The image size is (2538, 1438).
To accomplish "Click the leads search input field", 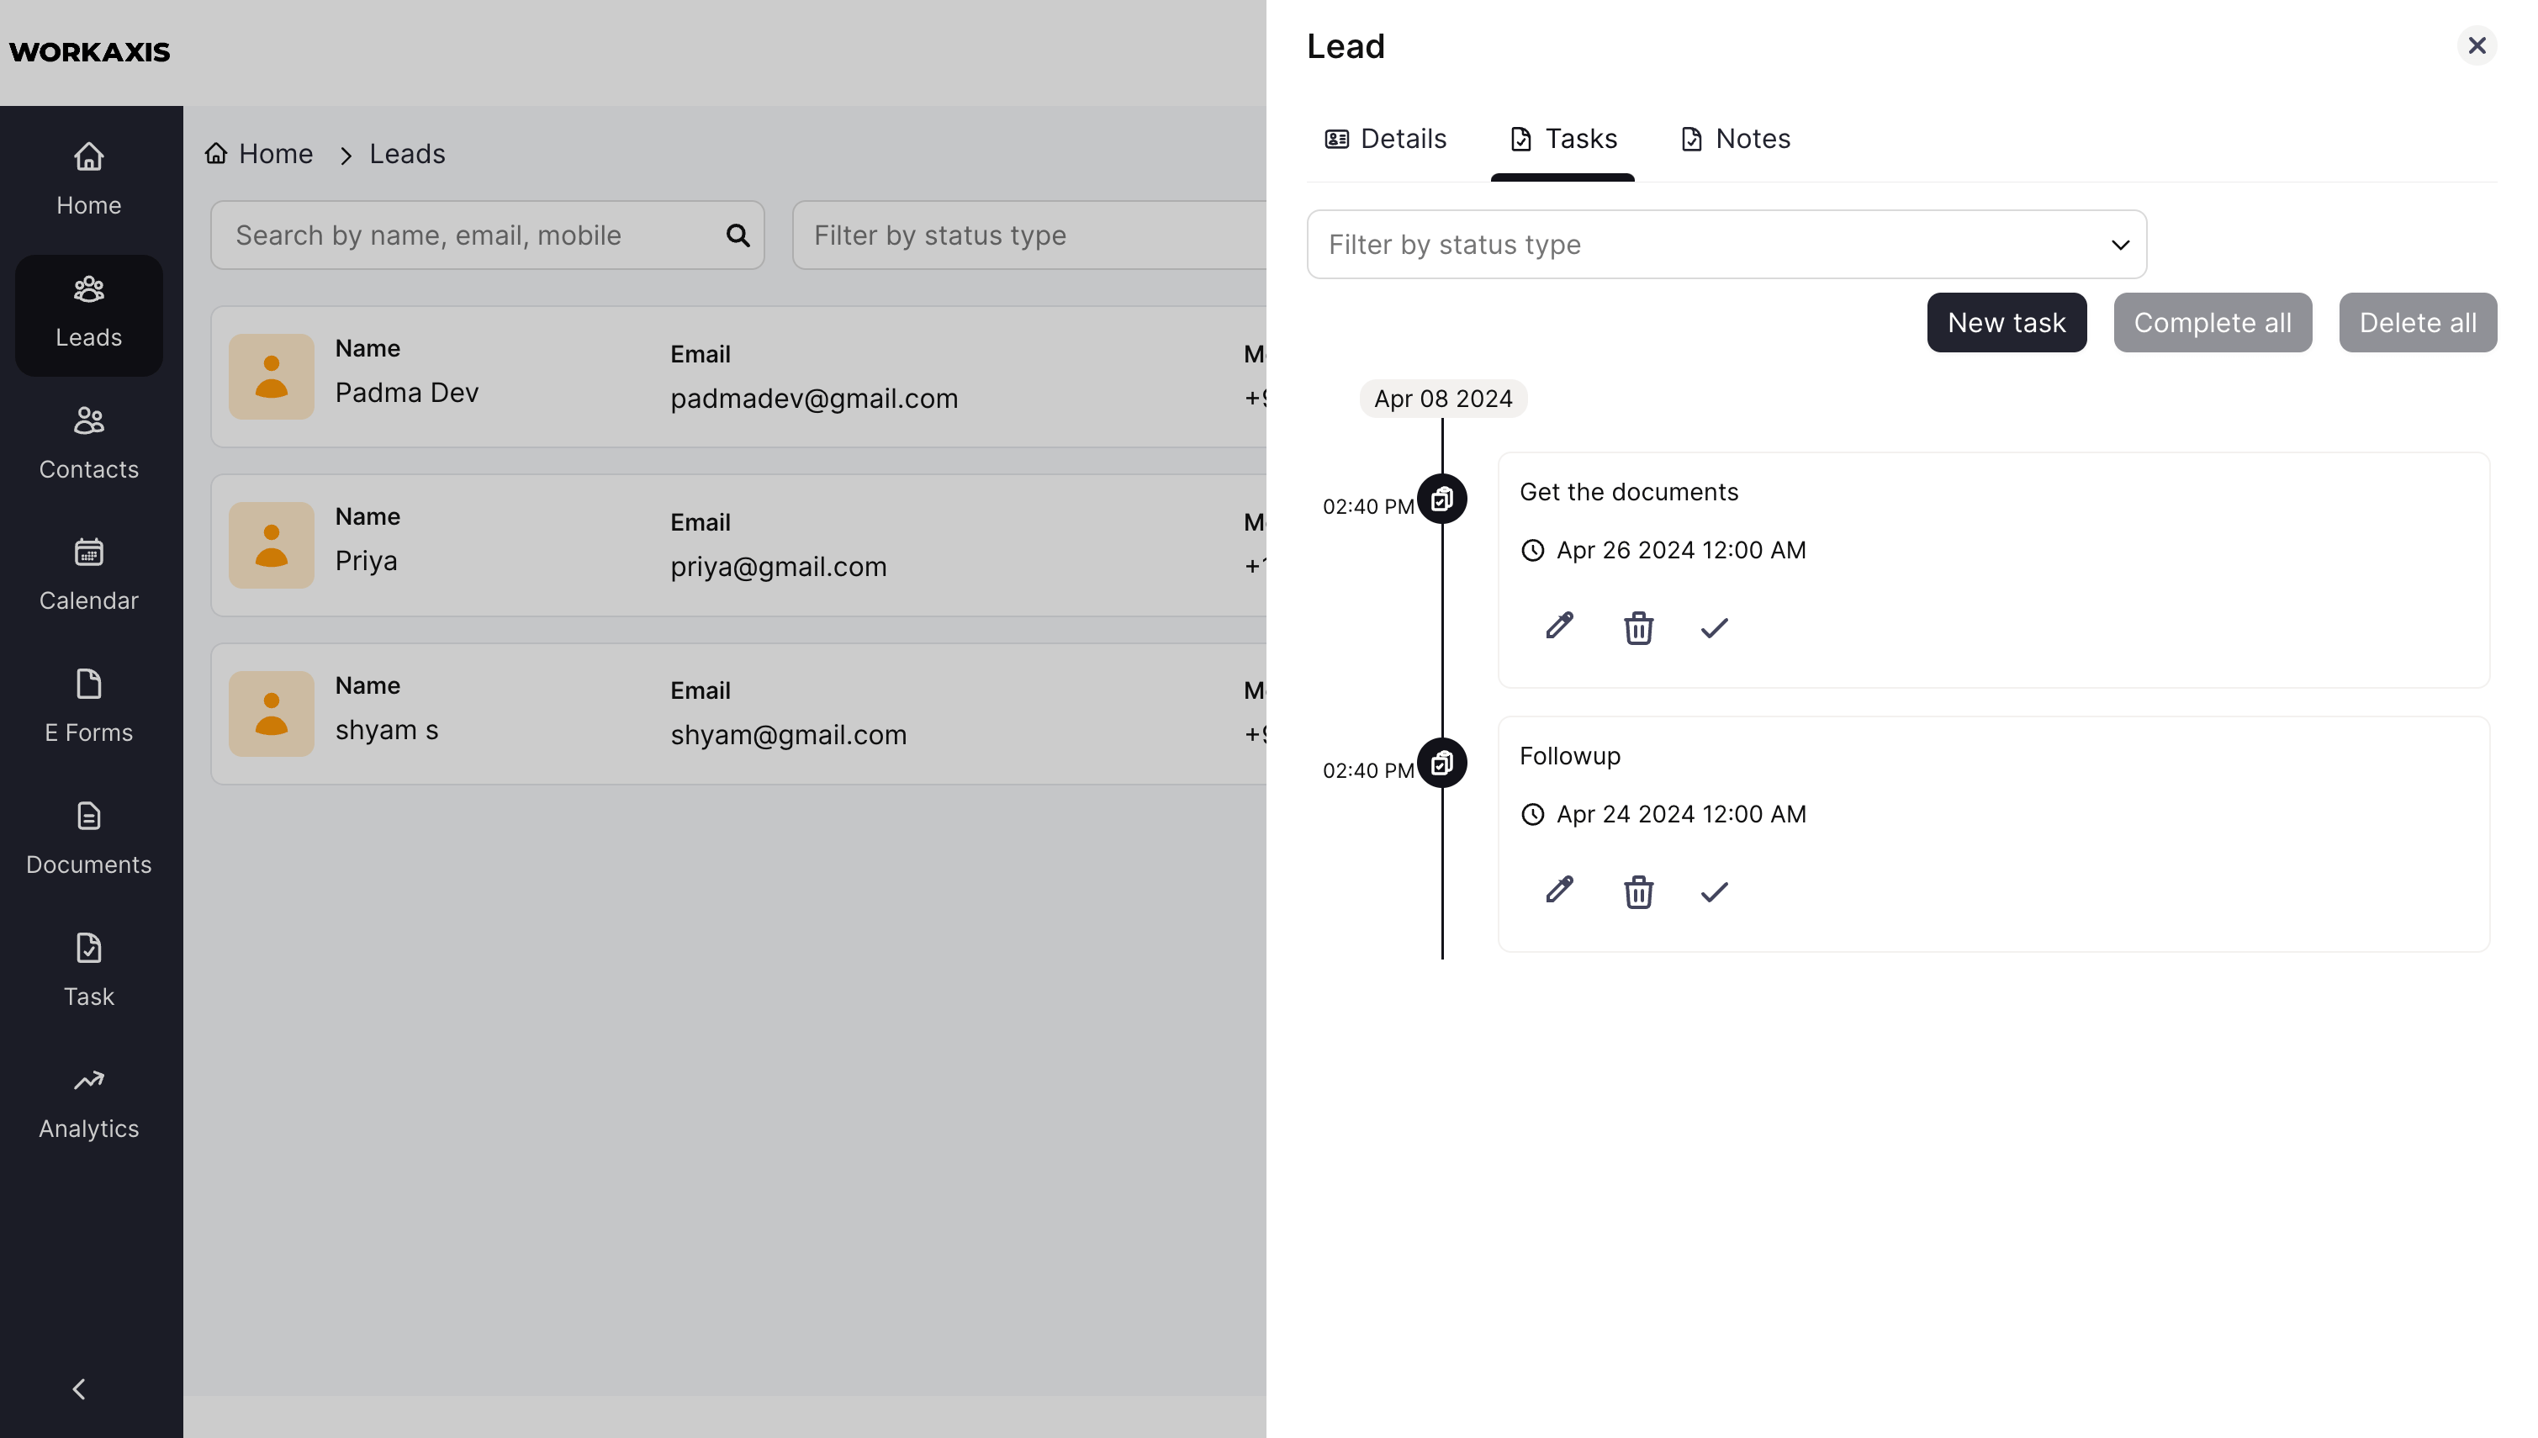I will point(474,235).
